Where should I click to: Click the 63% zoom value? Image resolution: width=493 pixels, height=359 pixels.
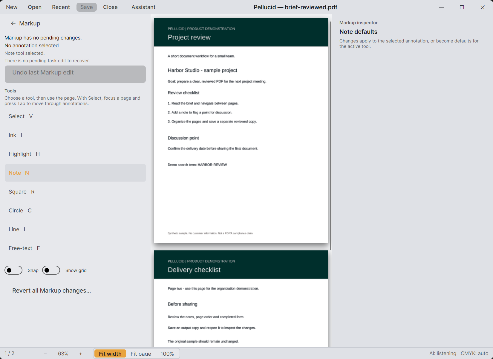(63, 354)
